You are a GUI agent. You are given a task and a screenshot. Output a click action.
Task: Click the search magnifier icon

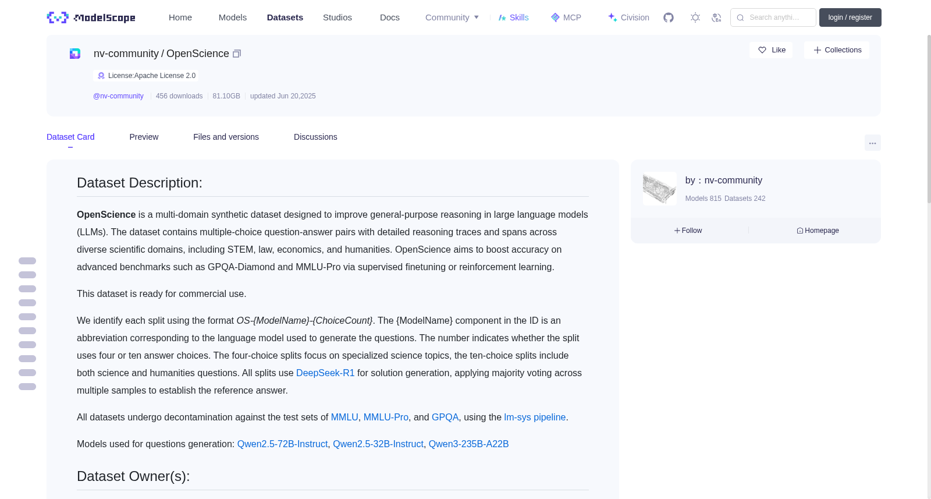tap(740, 17)
